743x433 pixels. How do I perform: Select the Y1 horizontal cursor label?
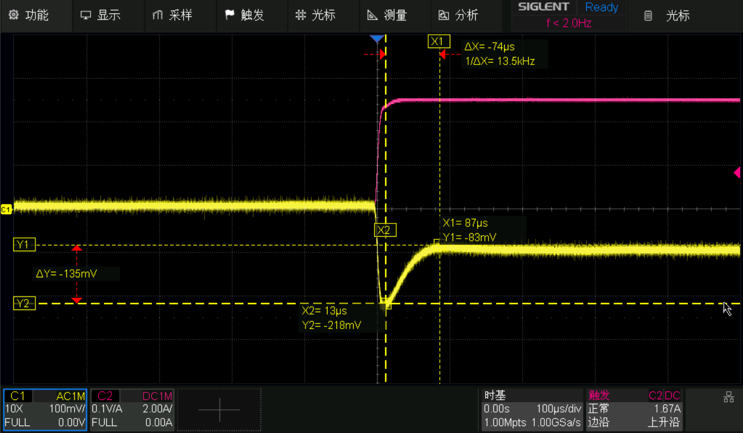tap(24, 245)
